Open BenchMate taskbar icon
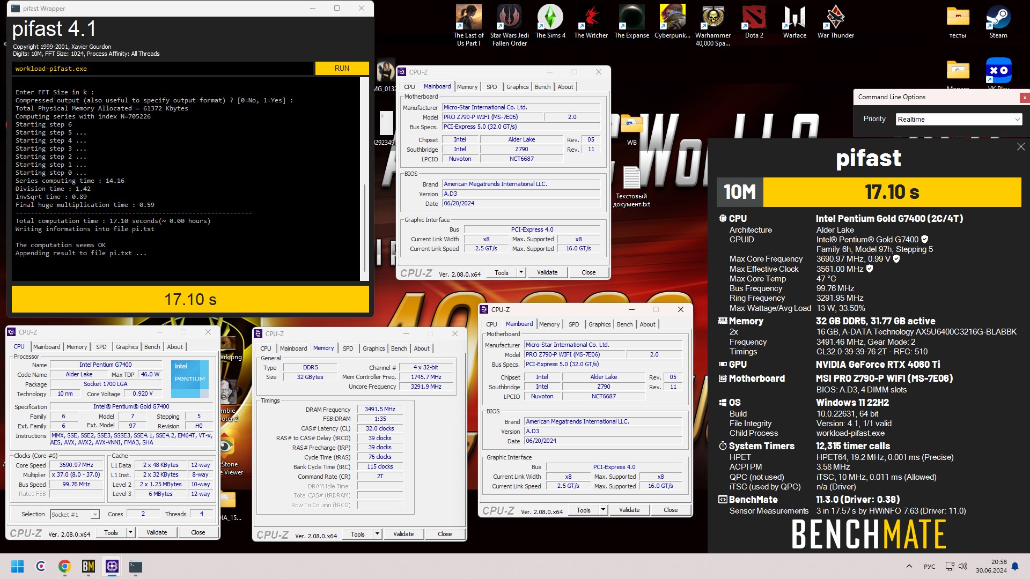This screenshot has height=579, width=1030. click(89, 566)
